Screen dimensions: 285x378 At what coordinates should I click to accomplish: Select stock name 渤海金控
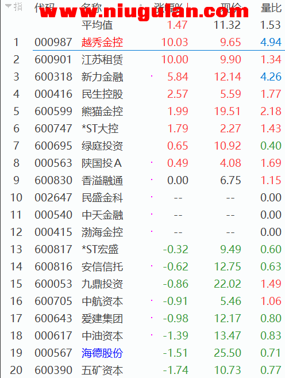[x=102, y=232]
